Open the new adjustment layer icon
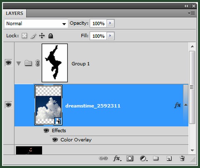 pyautogui.click(x=143, y=158)
